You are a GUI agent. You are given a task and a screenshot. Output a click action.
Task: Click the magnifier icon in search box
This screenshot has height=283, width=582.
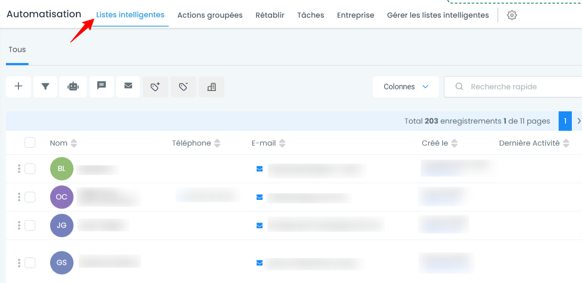point(459,86)
